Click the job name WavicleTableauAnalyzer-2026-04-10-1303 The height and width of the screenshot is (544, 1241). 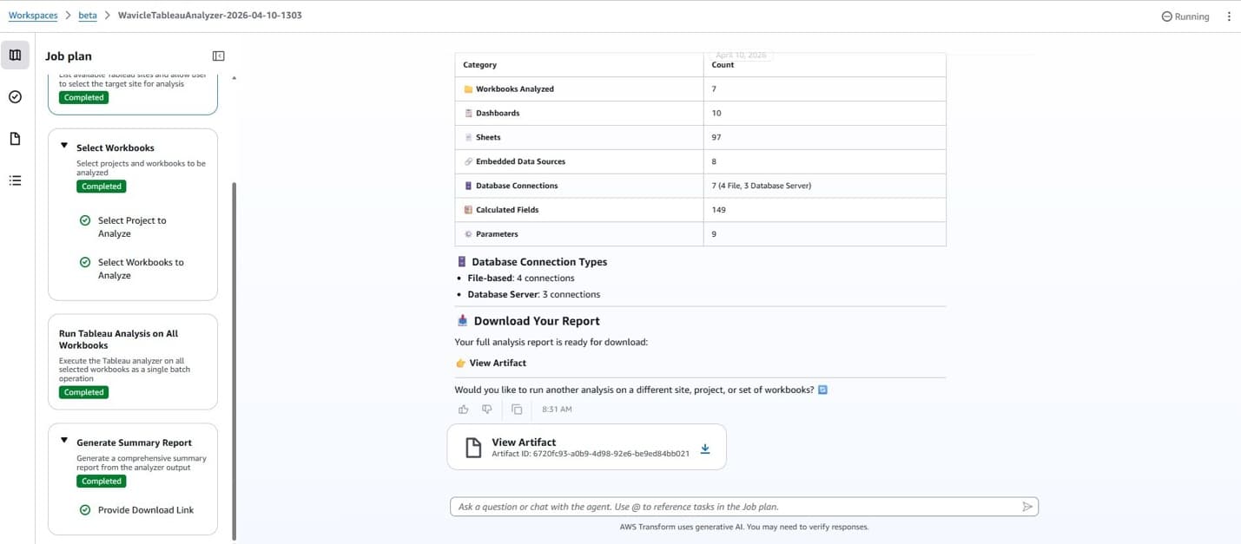click(209, 16)
